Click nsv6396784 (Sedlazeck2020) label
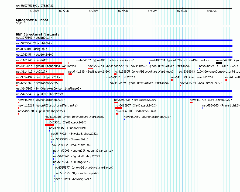The image size is (240, 192). point(201,83)
